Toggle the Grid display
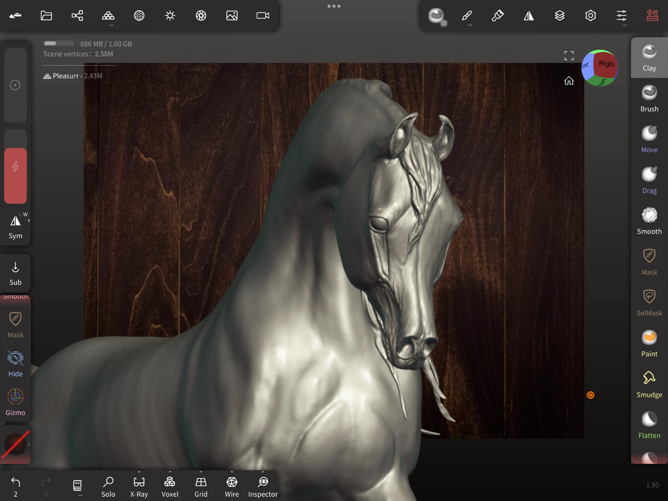668x501 pixels. point(201,487)
